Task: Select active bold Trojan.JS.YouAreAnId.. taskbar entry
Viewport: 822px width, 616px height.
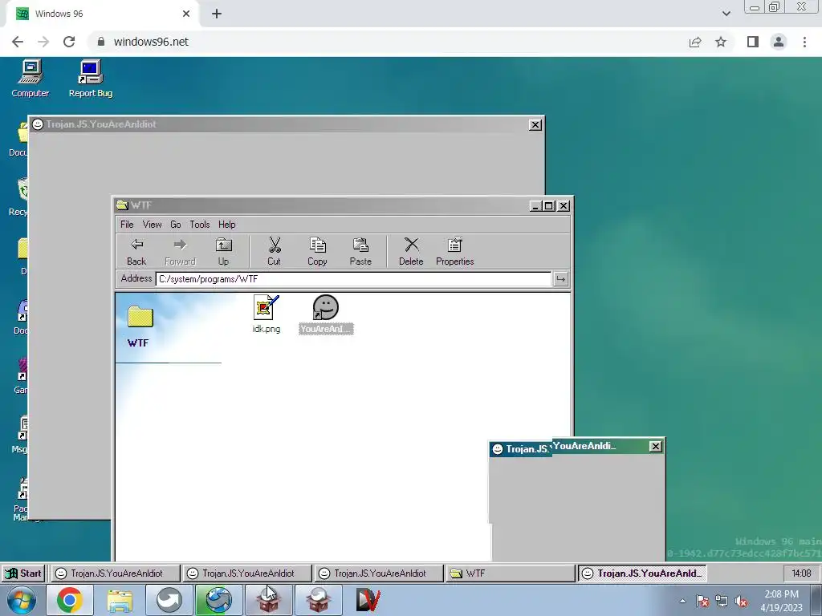Action: pos(642,573)
